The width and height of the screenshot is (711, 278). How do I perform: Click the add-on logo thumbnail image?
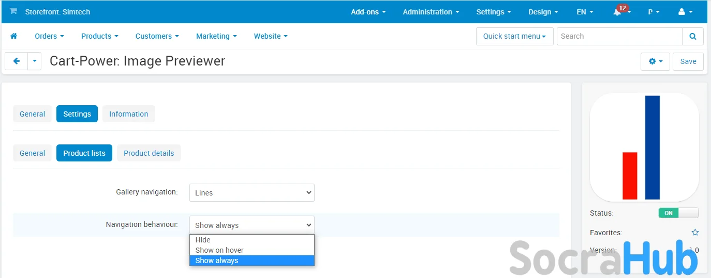coord(644,148)
